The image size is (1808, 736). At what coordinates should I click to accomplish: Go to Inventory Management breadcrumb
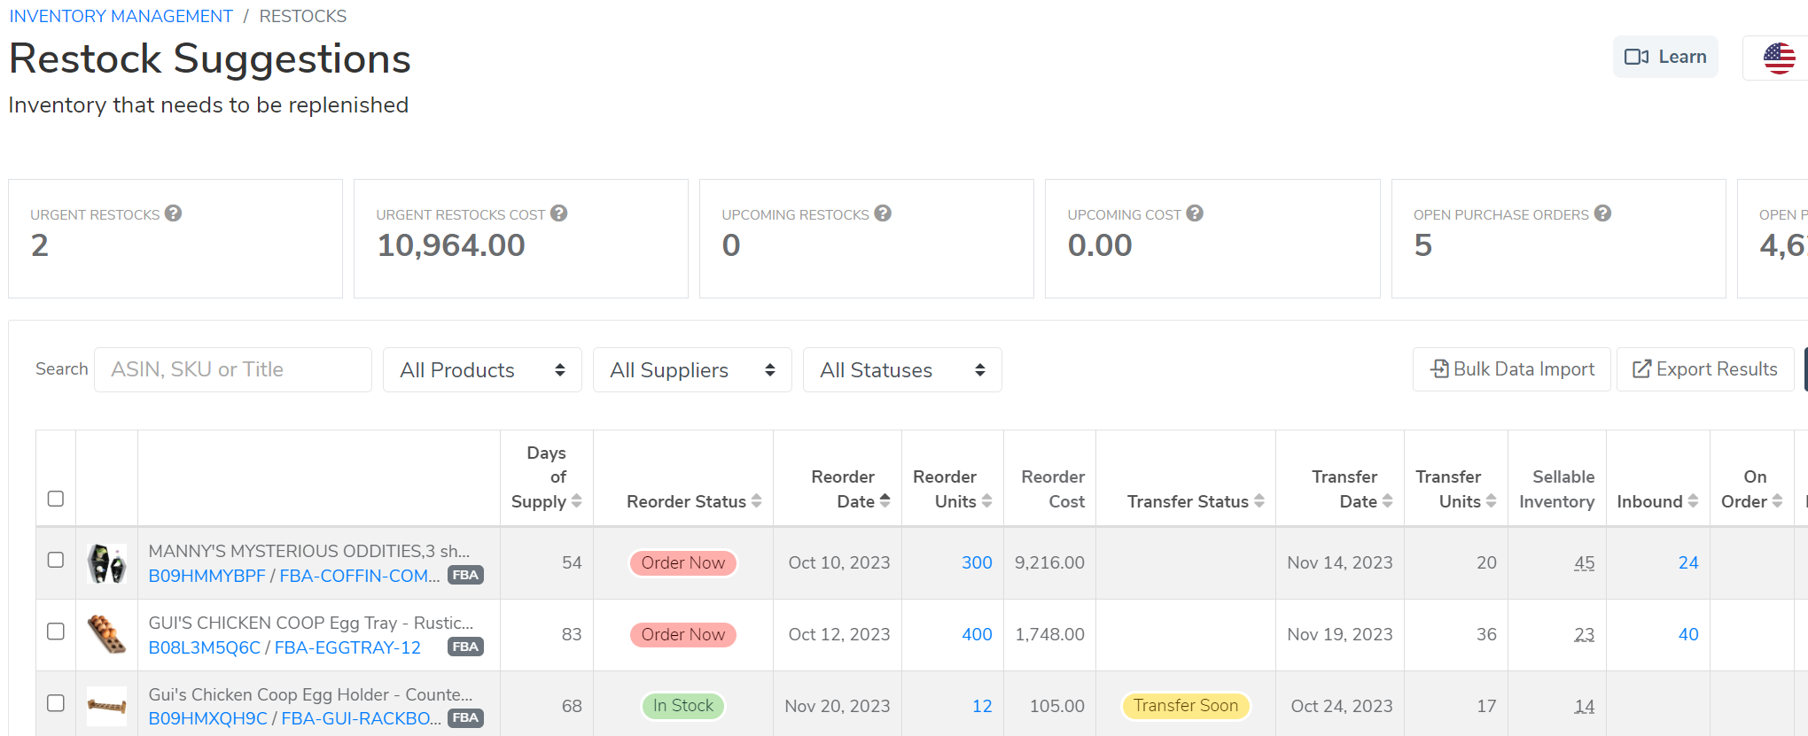[x=121, y=16]
